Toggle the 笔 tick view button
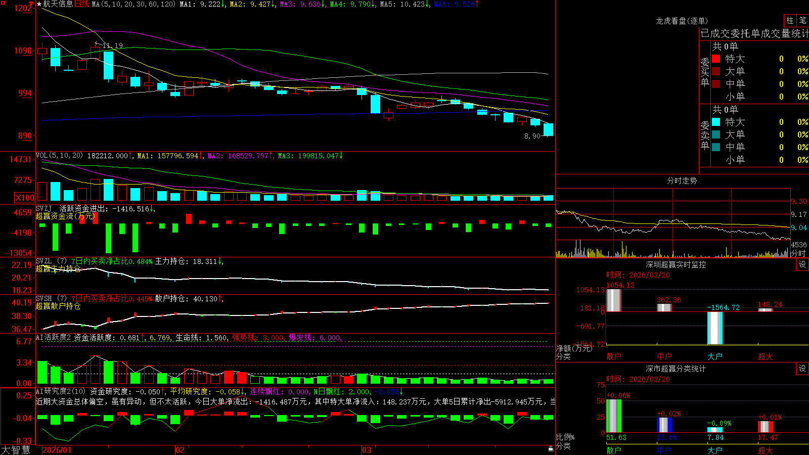This screenshot has height=455, width=809. click(802, 20)
